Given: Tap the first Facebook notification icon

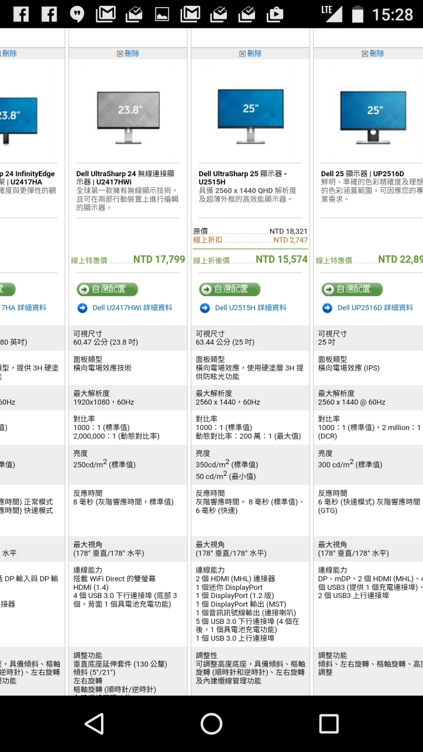Looking at the screenshot, I should tap(21, 14).
